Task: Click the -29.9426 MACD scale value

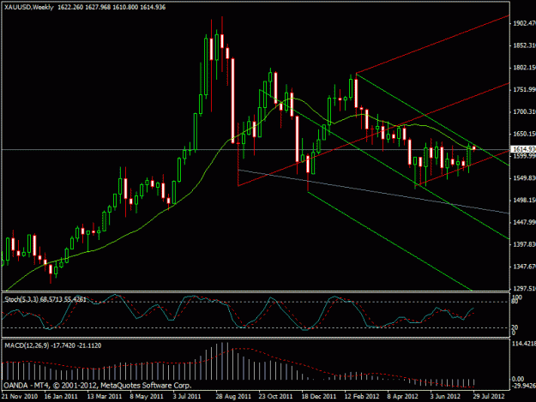Action: click(524, 386)
